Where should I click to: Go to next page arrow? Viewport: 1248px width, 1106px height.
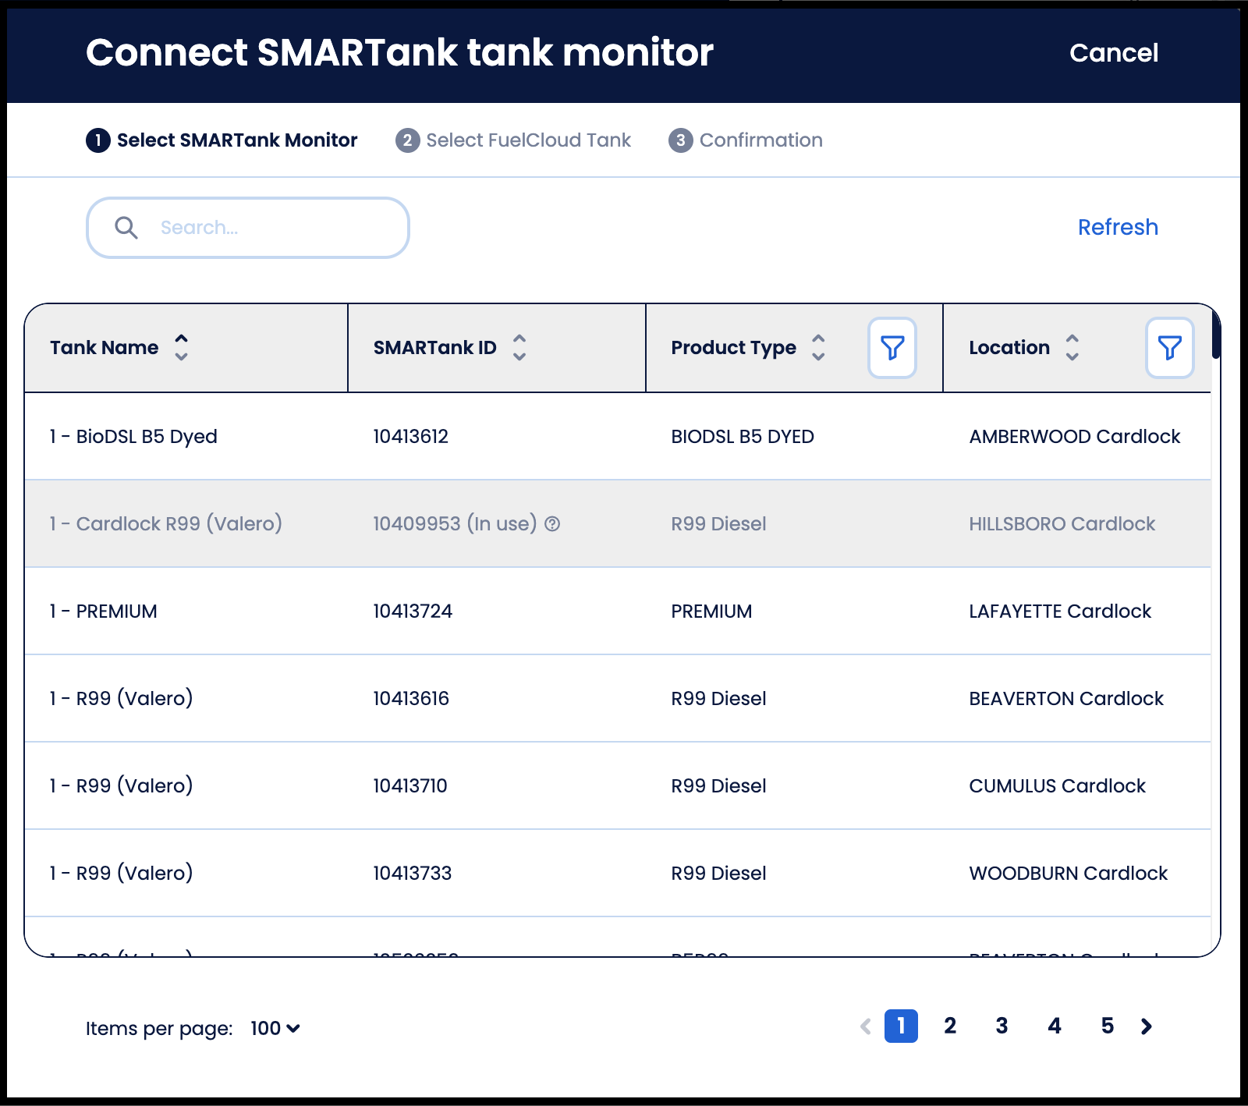click(x=1146, y=1026)
